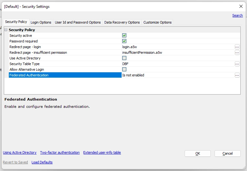Select the Redirect page - login label
Screen dimensions: 247x171
(25, 47)
